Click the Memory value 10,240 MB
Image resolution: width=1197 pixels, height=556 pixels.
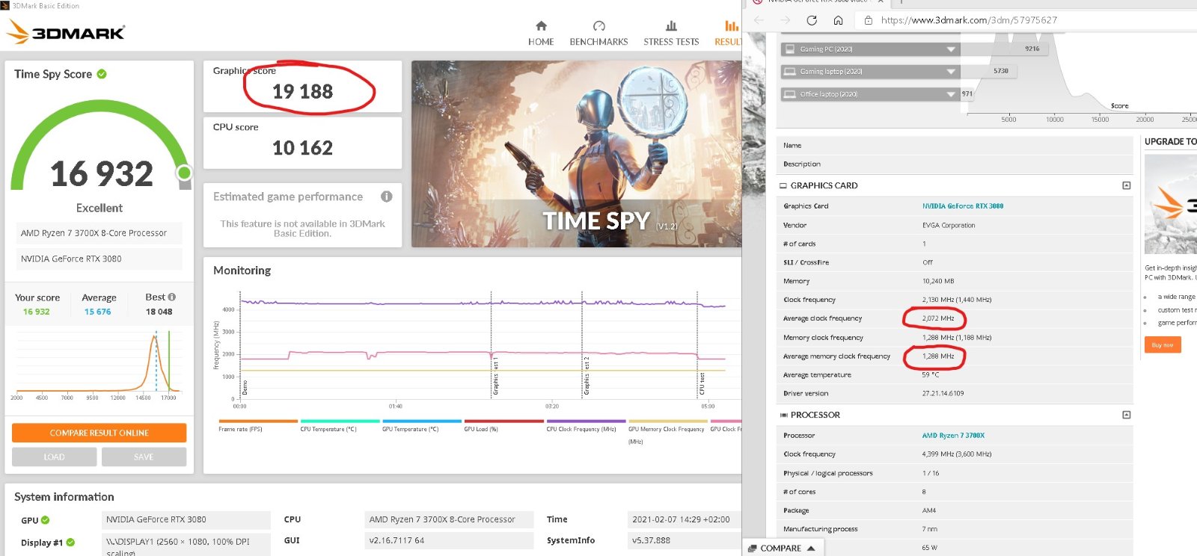[938, 282]
